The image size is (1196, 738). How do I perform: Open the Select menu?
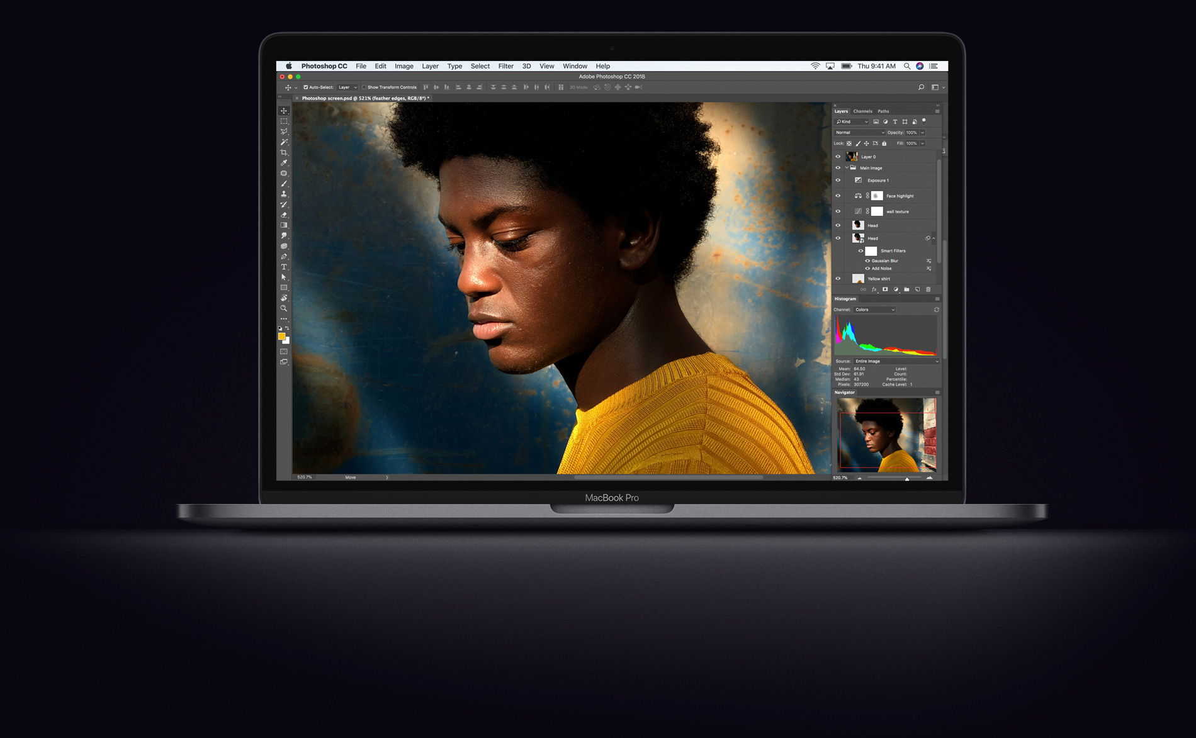click(480, 66)
